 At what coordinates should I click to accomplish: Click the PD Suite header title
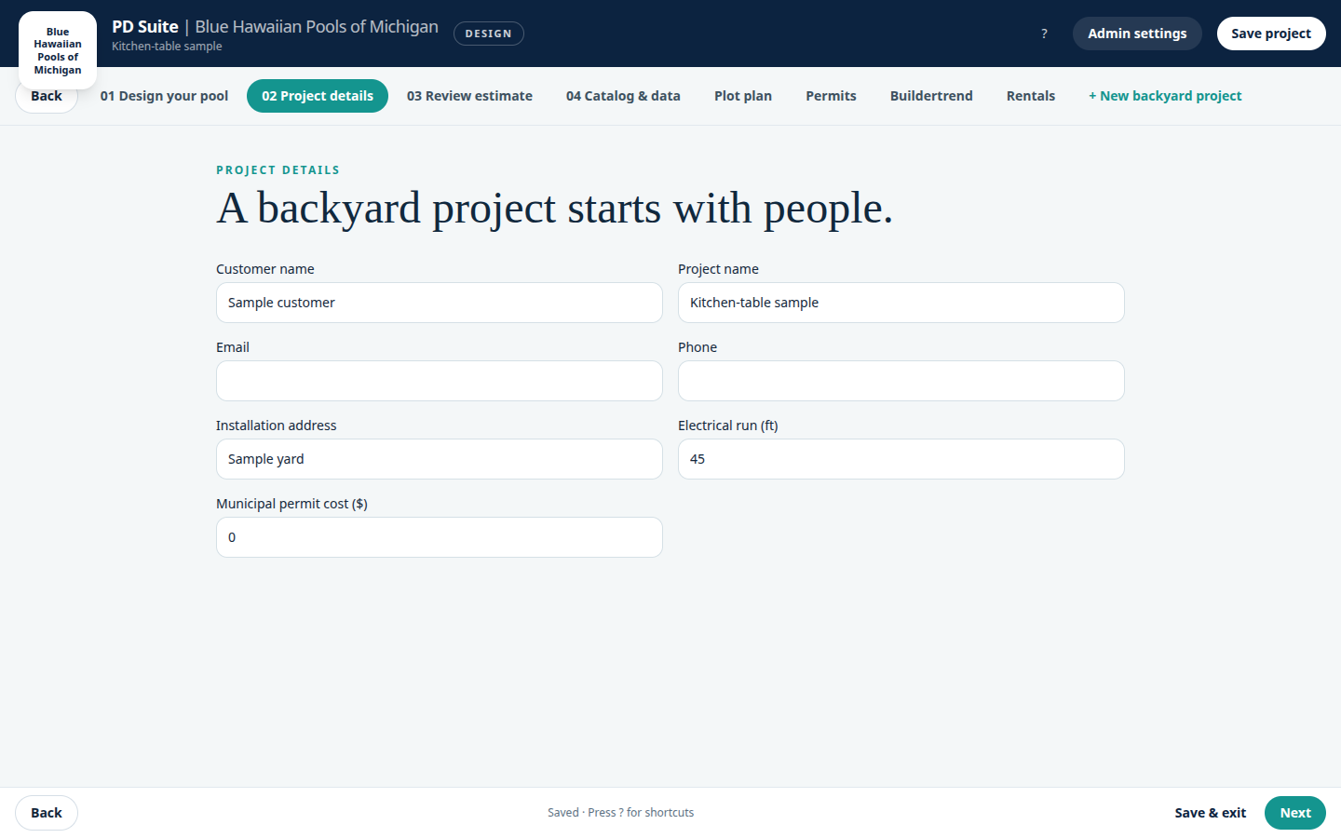point(145,27)
